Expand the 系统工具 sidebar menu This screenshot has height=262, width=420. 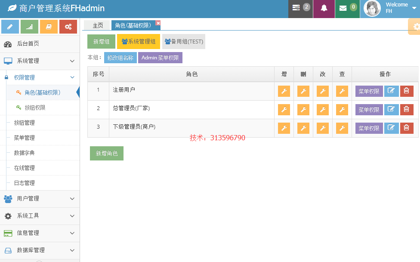40,216
